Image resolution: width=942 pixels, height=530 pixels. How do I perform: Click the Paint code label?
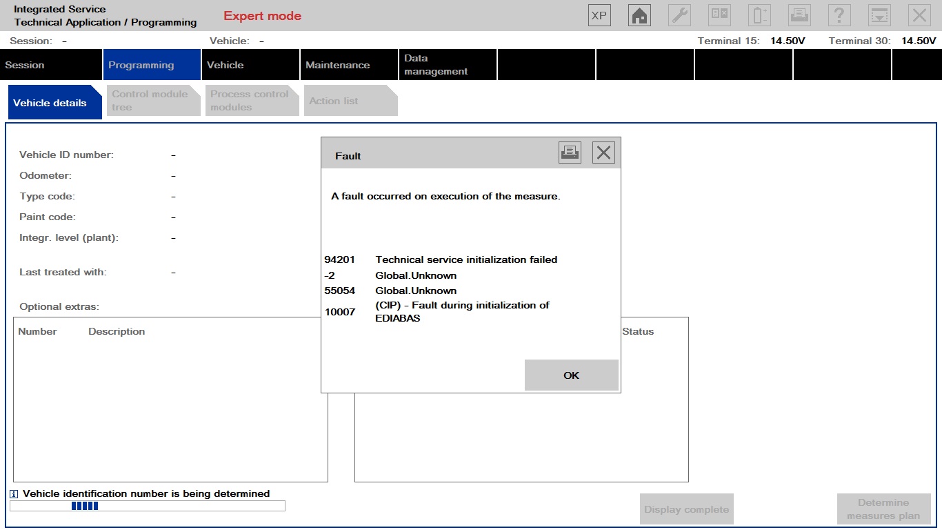click(48, 217)
